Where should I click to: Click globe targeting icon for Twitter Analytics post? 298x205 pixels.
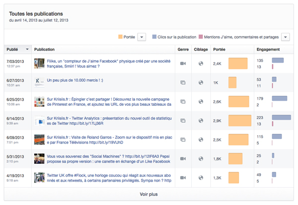(x=201, y=121)
